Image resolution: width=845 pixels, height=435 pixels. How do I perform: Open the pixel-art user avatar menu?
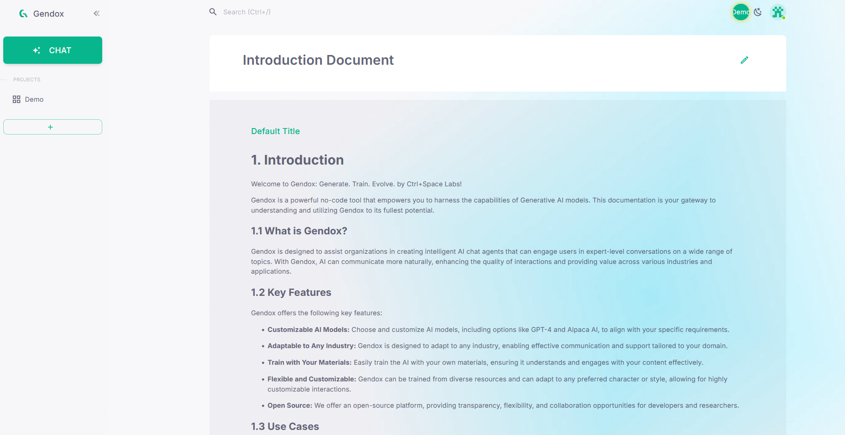pos(778,12)
